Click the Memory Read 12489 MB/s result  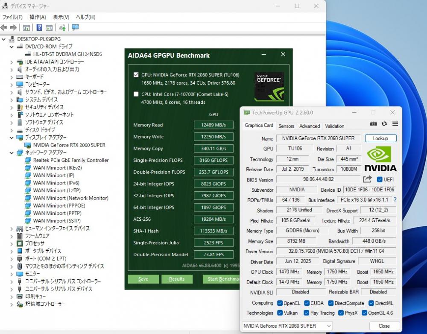(213, 125)
